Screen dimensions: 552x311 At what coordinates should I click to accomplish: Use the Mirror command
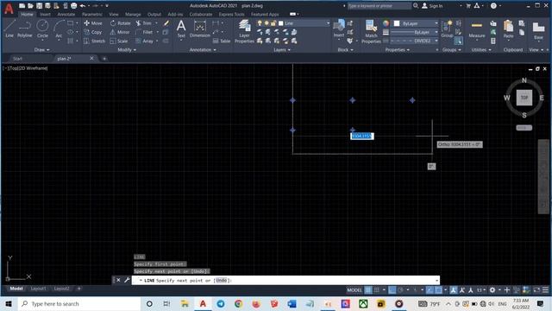tap(120, 32)
